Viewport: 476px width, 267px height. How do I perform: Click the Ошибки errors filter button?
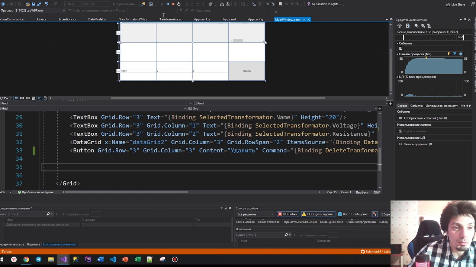287,214
